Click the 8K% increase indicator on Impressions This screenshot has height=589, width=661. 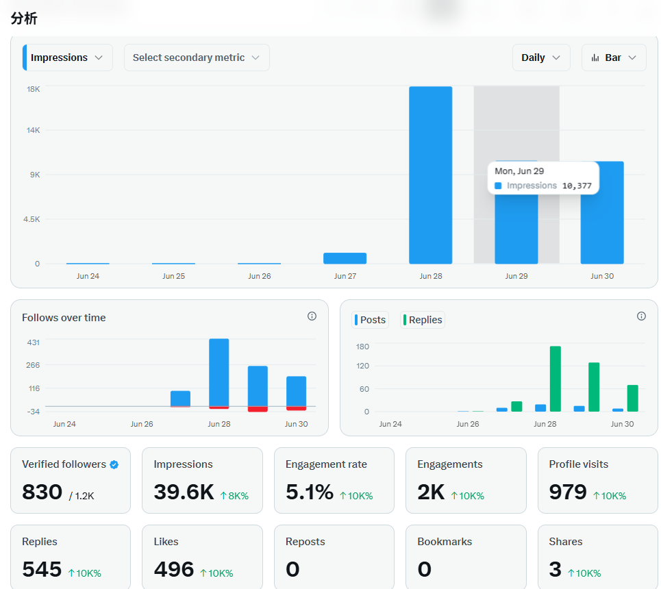tap(234, 496)
